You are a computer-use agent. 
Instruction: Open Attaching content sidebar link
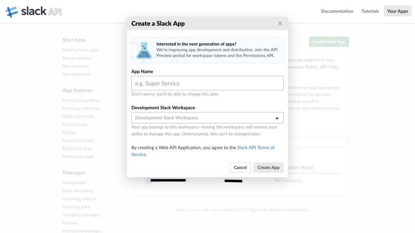(79, 199)
